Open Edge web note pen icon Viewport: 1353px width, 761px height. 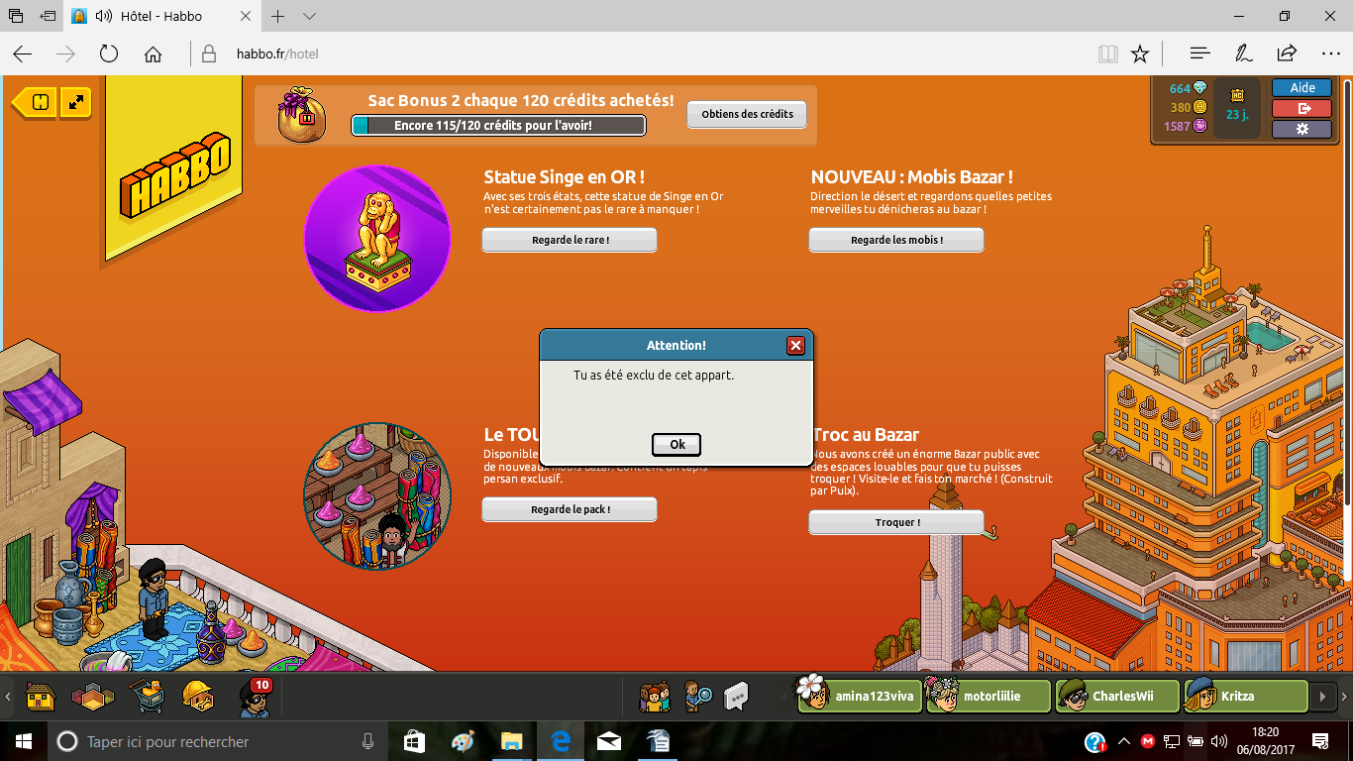point(1243,54)
